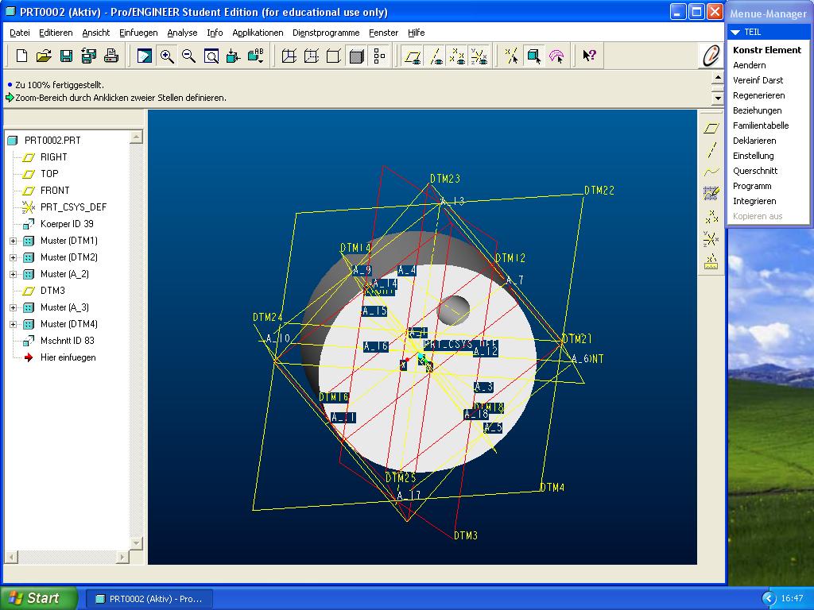Screen dimensions: 814x610
Task: Switch display to Hidden Line mode
Action: click(x=312, y=56)
